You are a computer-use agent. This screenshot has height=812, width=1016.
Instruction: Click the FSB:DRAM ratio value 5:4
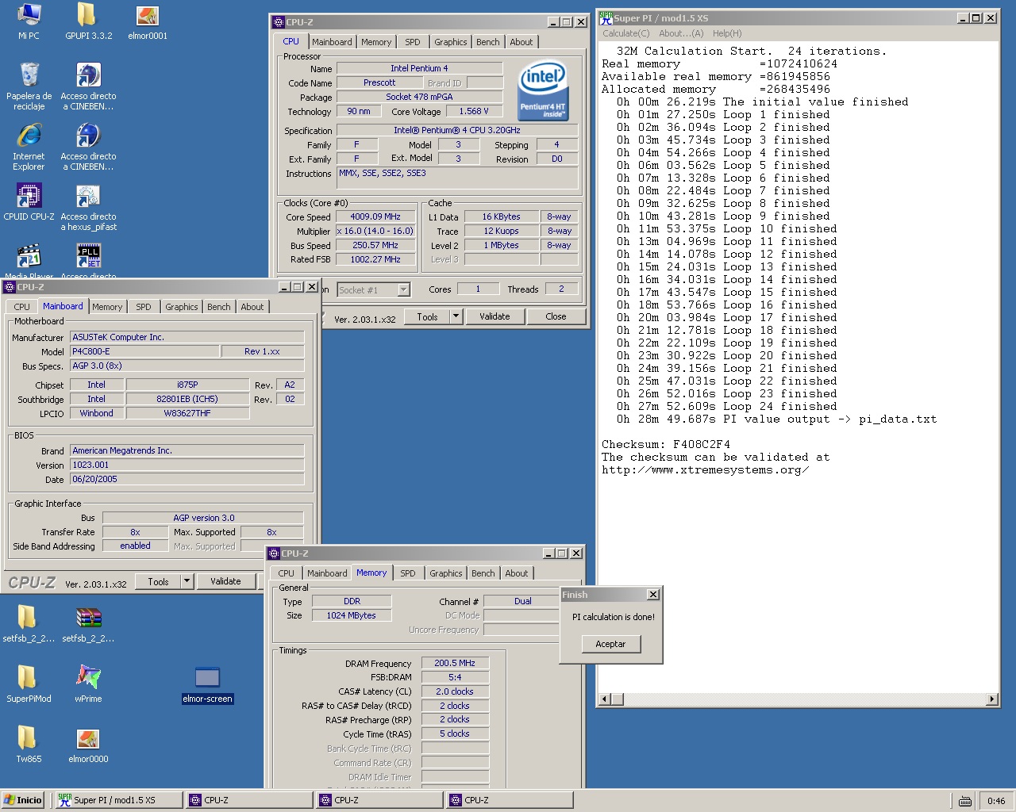455,677
